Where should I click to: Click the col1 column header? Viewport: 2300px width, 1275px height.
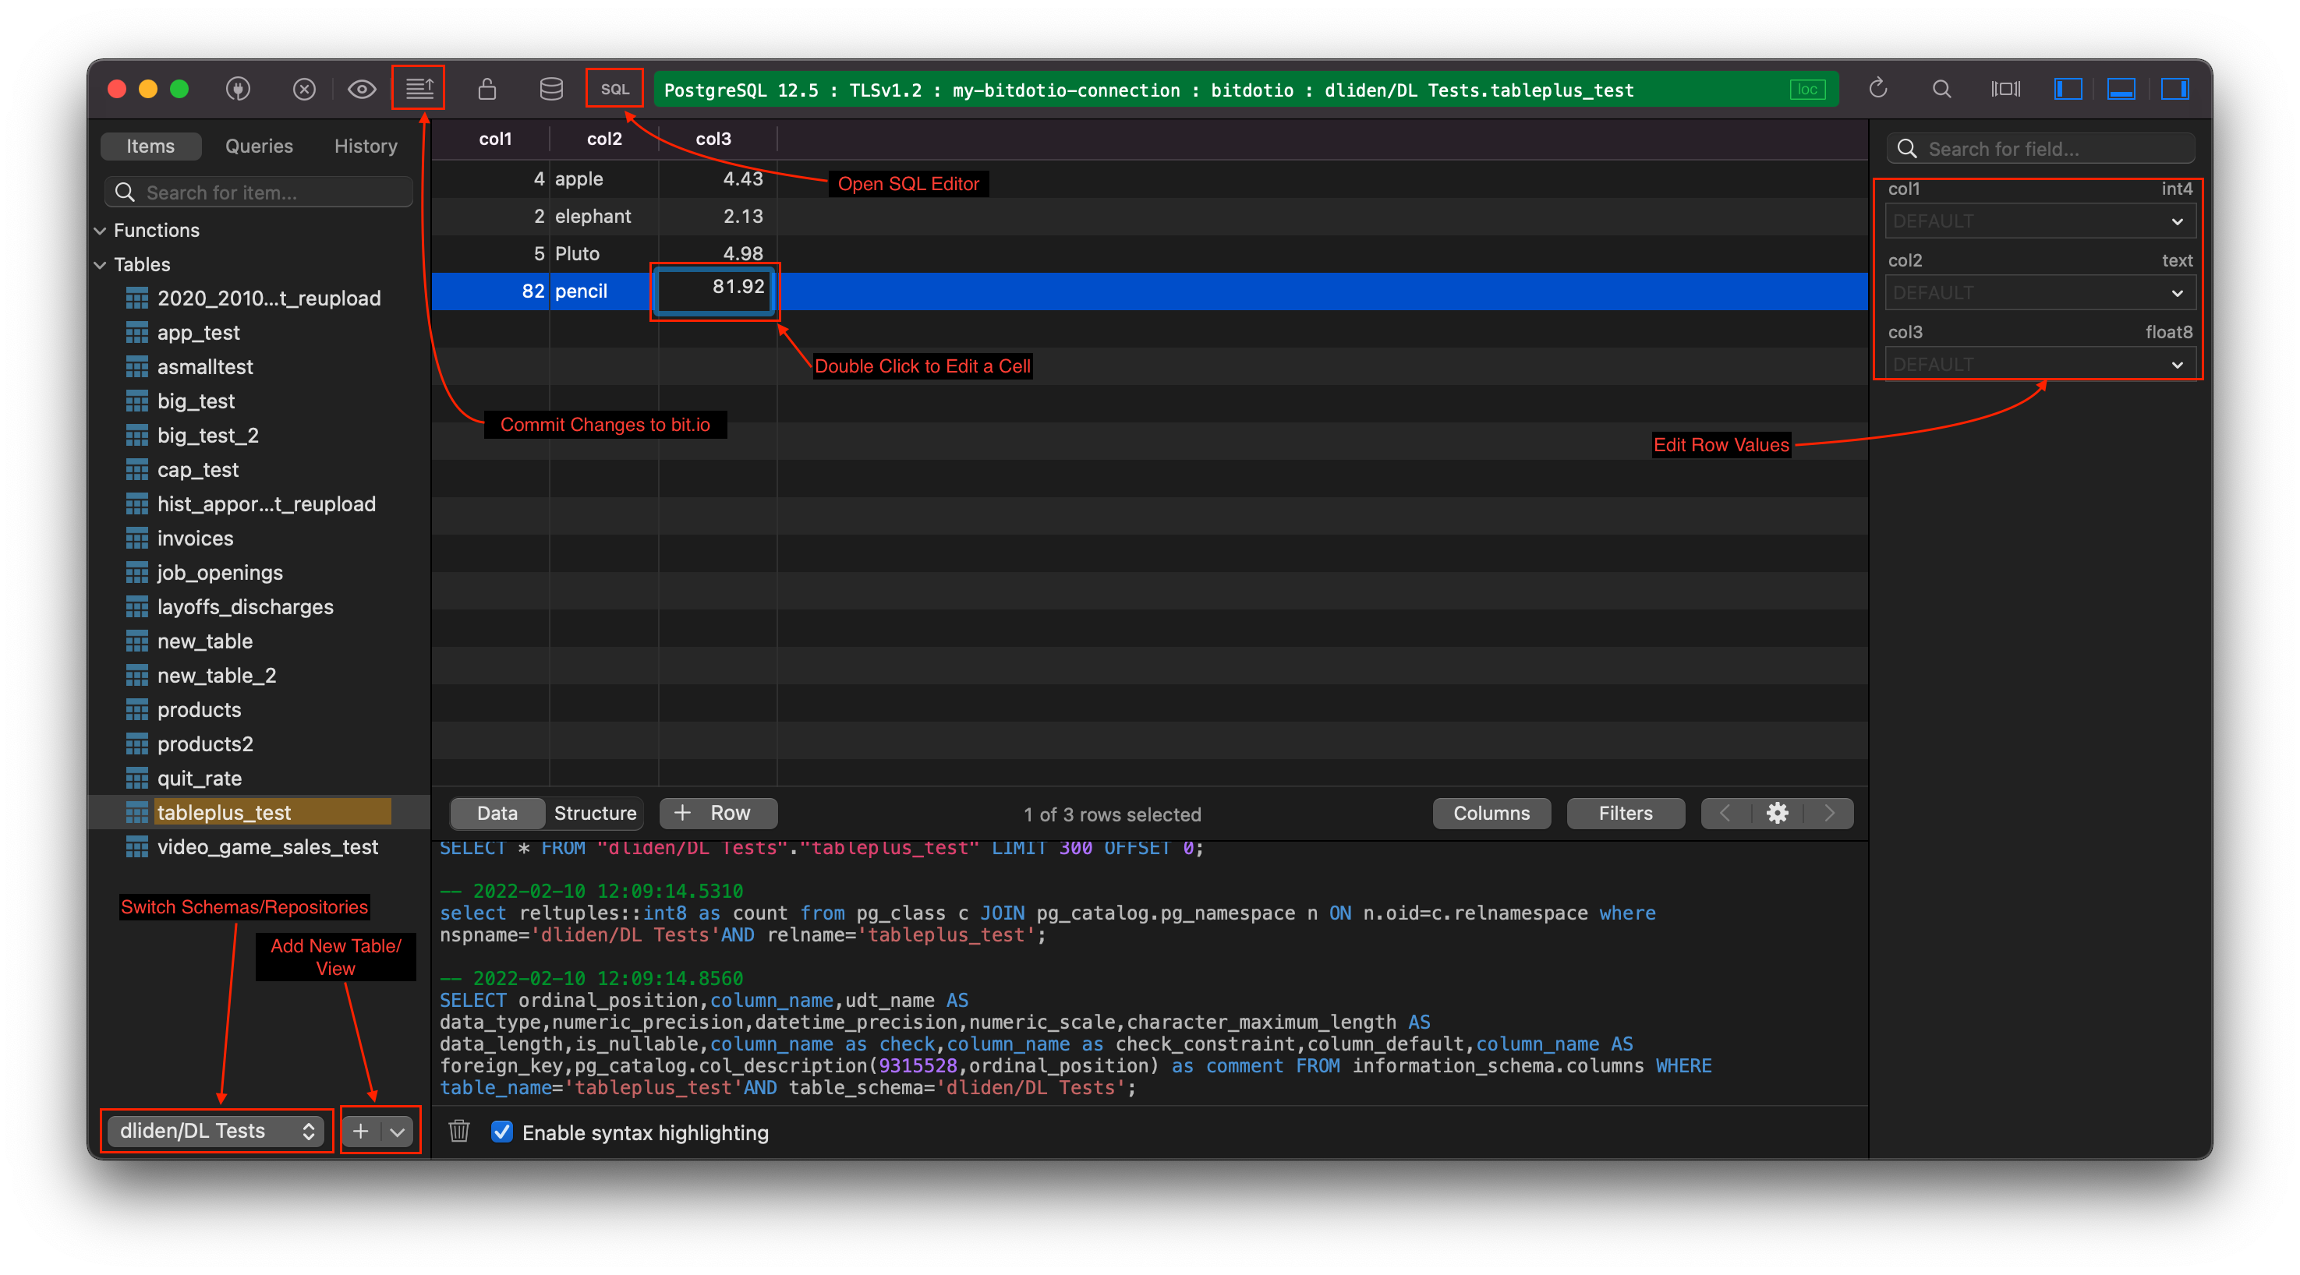494,138
